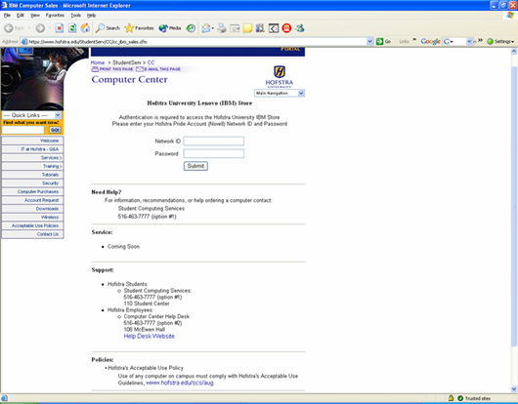This screenshot has width=518, height=404.
Task: Click into the Password field
Action: click(214, 153)
